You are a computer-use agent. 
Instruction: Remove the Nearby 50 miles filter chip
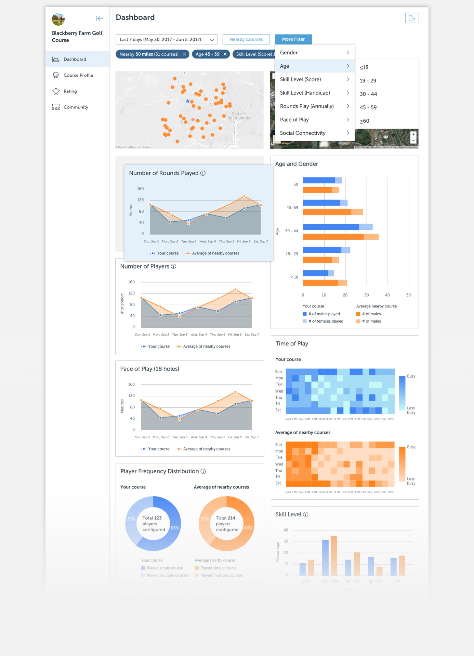(184, 54)
